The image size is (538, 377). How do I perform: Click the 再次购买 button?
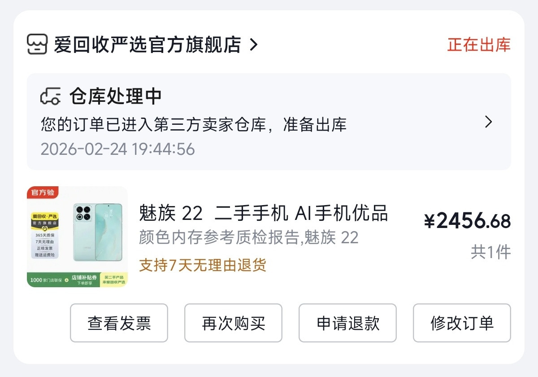(x=233, y=323)
